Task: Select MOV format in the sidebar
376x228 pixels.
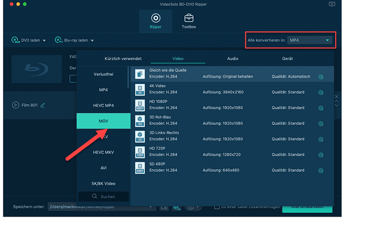Action: 104,121
